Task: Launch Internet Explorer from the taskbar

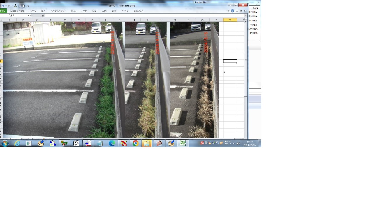Action: (17, 143)
